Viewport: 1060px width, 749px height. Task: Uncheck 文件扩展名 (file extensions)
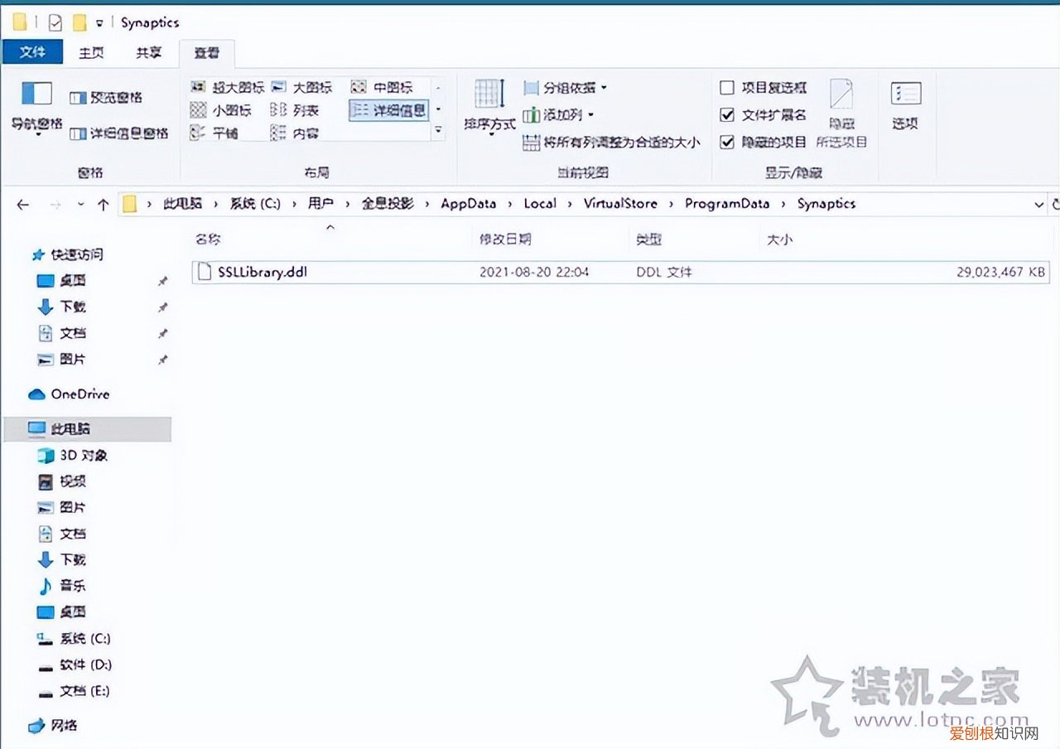click(728, 115)
